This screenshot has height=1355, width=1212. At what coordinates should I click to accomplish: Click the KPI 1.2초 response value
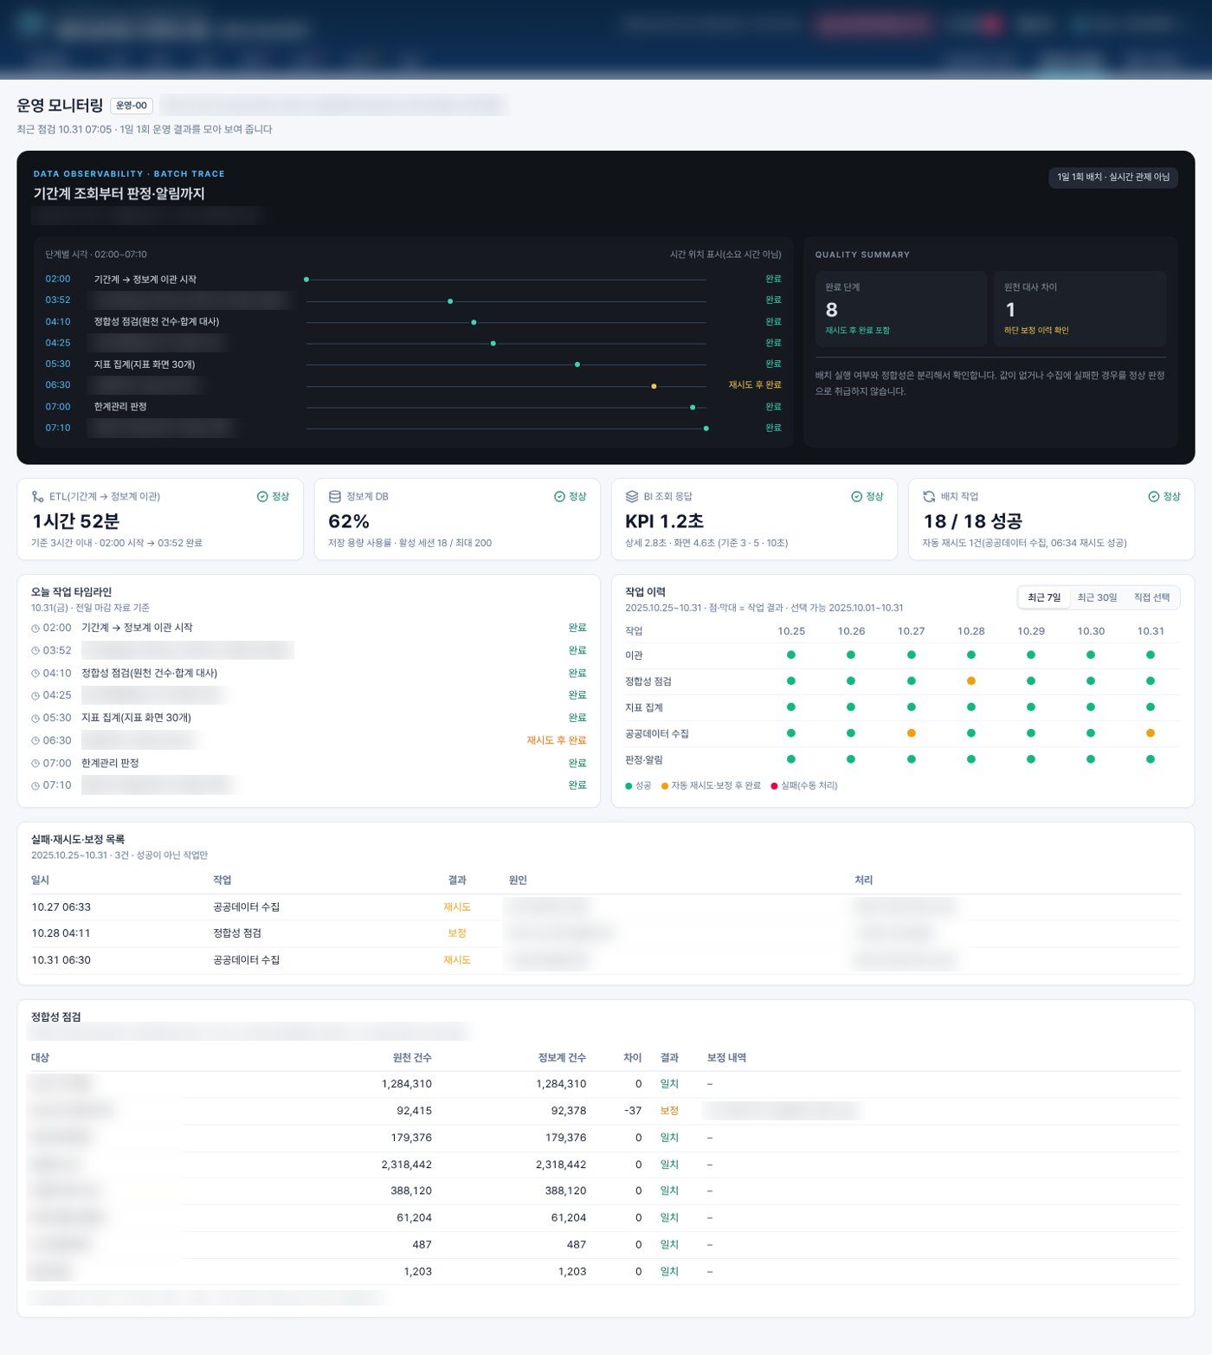[664, 521]
